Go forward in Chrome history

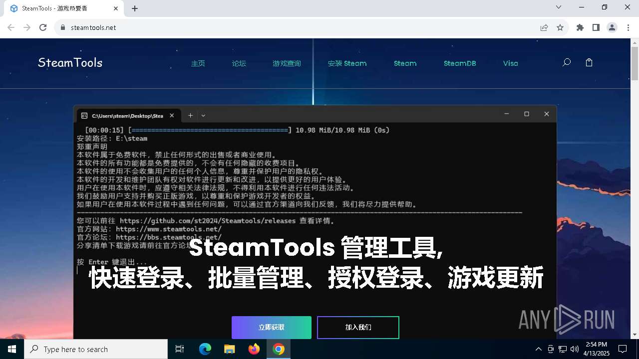tap(27, 27)
